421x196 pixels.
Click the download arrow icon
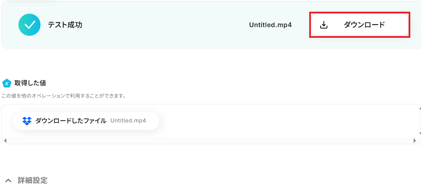[x=324, y=25]
